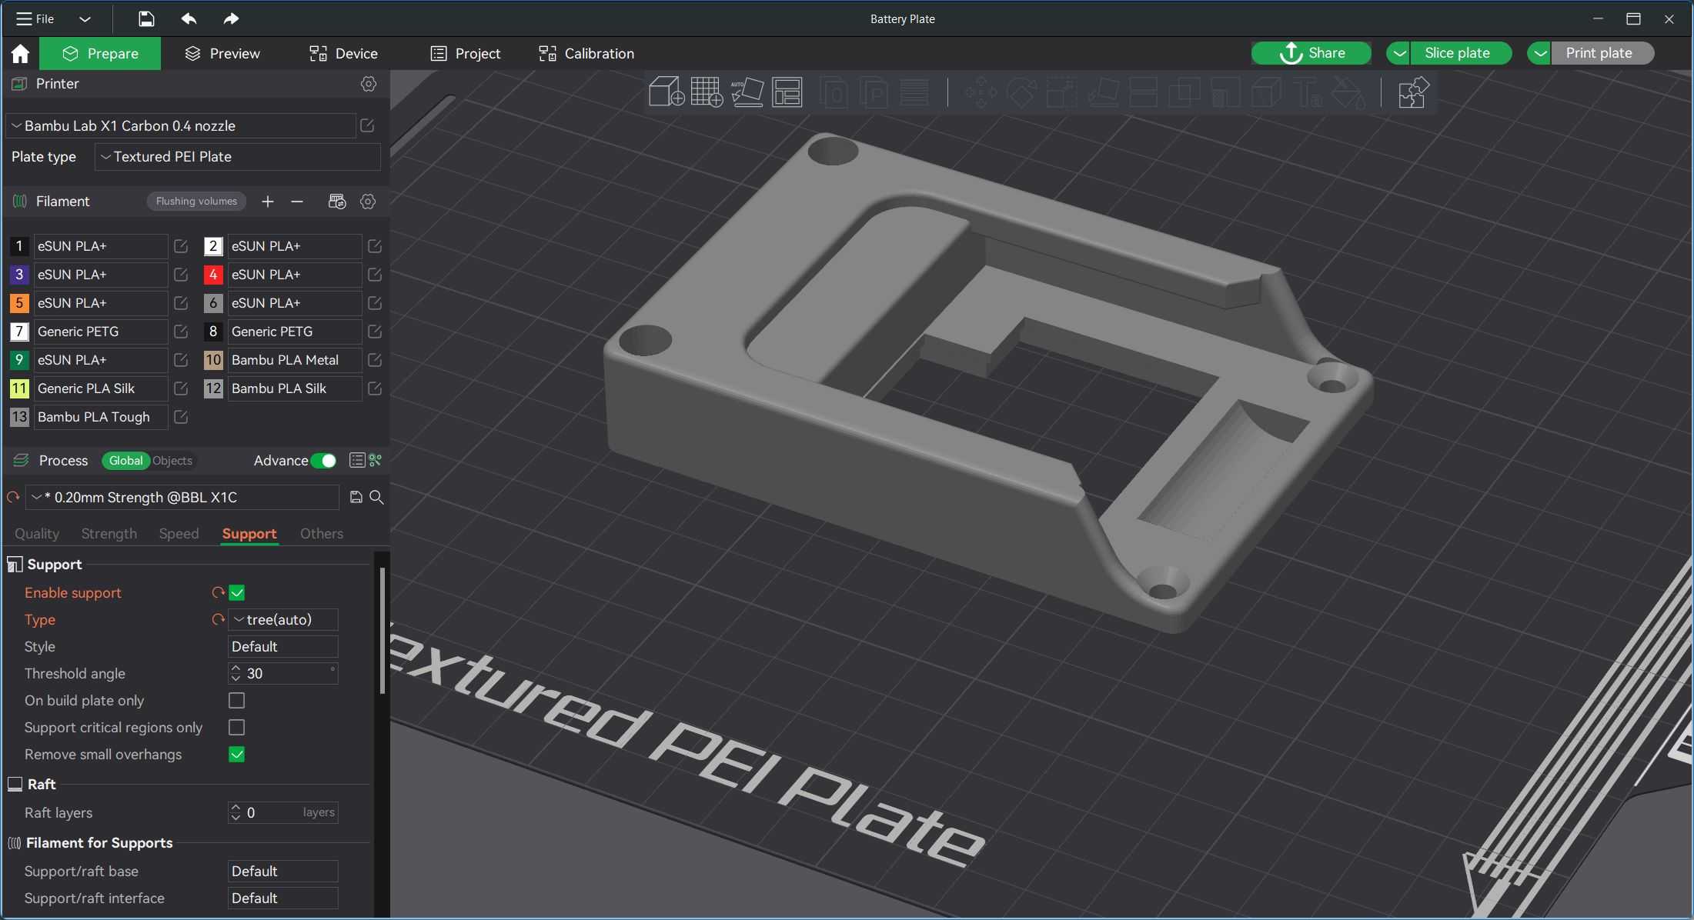Open the Strength settings tab
Viewport: 1694px width, 920px height.
tap(109, 533)
